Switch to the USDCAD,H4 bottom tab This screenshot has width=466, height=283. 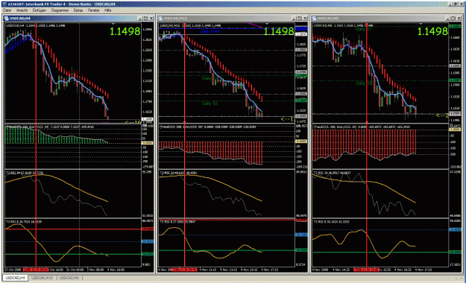tap(16, 278)
